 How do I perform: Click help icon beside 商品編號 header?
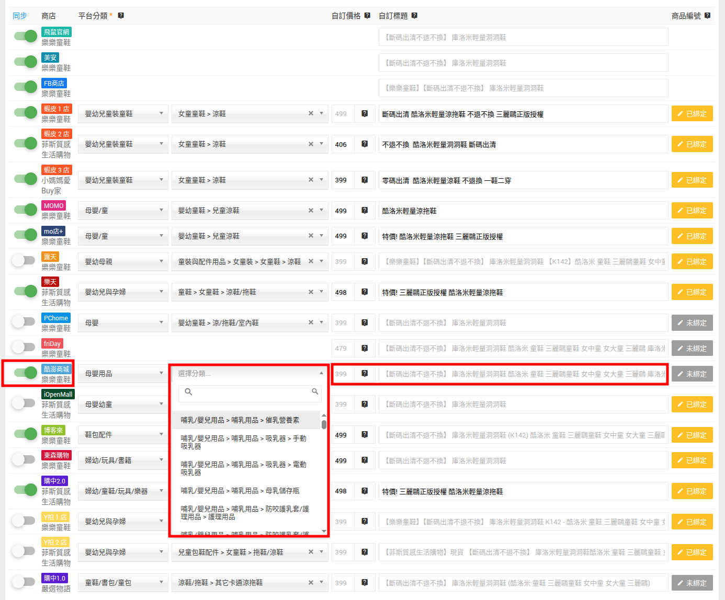tap(707, 16)
